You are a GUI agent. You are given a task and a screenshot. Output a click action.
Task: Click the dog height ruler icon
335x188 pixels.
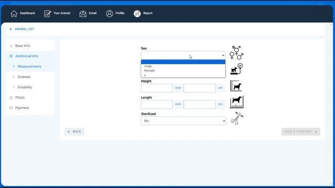(x=236, y=86)
